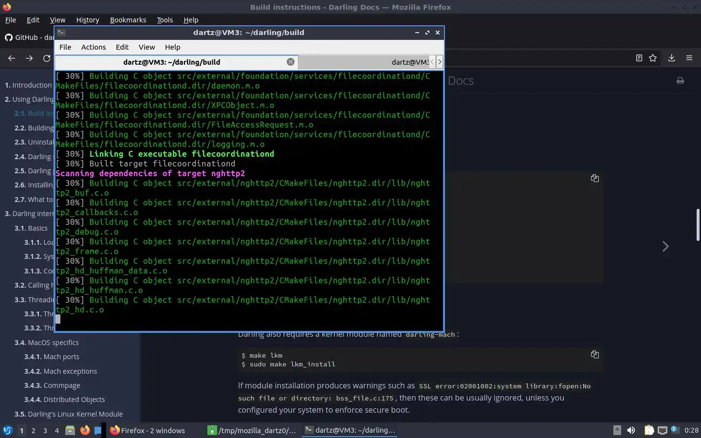Open terminal File menu
The image size is (701, 438).
65,47
